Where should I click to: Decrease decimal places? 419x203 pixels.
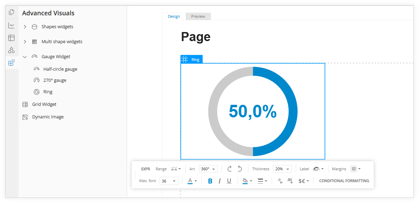click(x=280, y=181)
